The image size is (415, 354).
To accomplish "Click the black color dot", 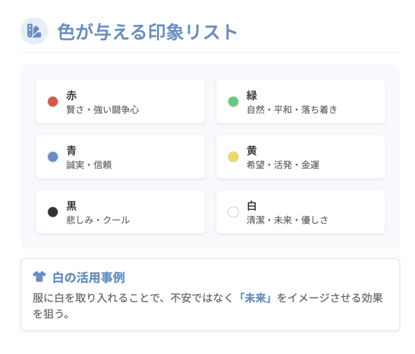I will (53, 212).
